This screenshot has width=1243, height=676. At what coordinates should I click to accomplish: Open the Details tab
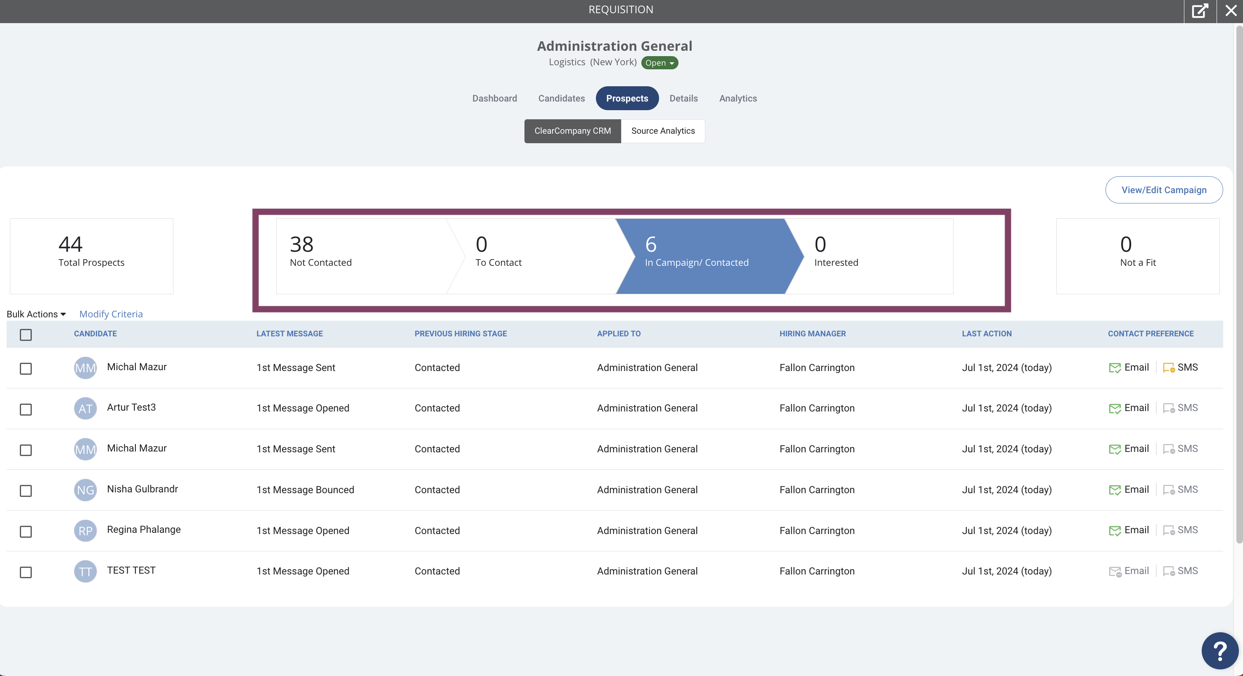[683, 98]
